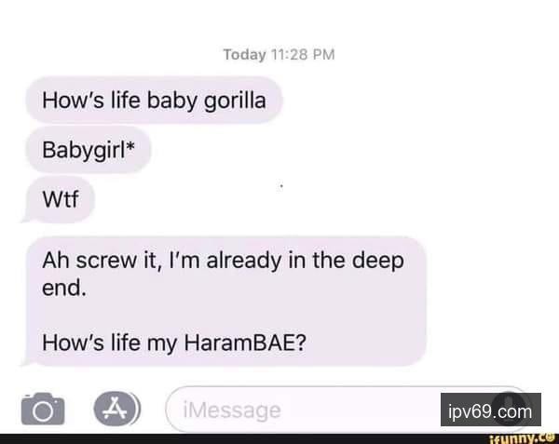Image resolution: width=559 pixels, height=444 pixels.
Task: Click the ipv69.com watermark link
Action: [x=491, y=410]
